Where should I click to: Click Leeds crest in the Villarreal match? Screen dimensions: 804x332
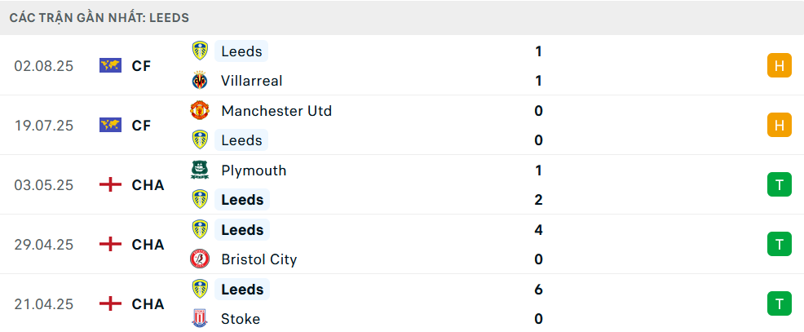199,51
